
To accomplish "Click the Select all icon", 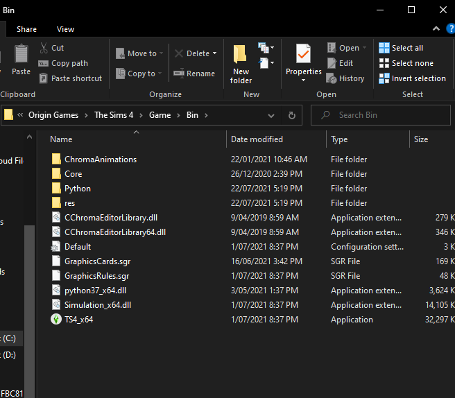I will coord(384,48).
